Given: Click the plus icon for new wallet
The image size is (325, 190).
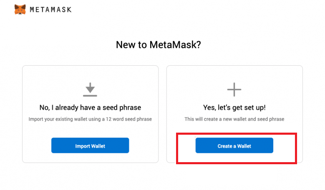Looking at the screenshot, I should (234, 89).
